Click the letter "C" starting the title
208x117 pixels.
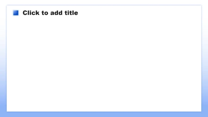pos(25,13)
